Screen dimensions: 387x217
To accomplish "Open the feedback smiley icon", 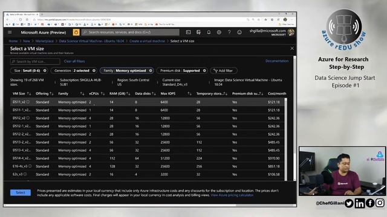I will (x=239, y=32).
